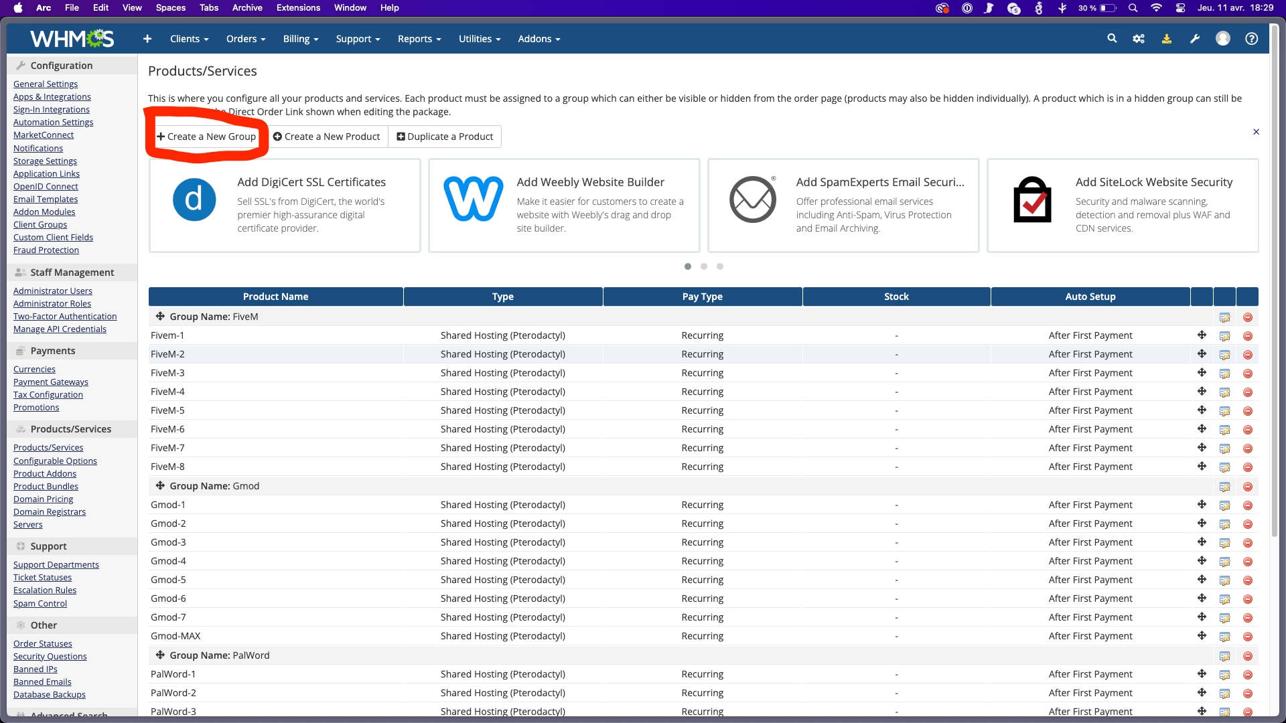The height and width of the screenshot is (723, 1286).
Task: Open the help question mark icon
Action: pyautogui.click(x=1251, y=39)
